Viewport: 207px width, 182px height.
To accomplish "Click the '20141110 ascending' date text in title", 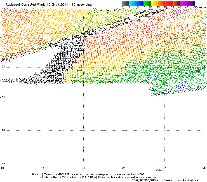I will [x=76, y=5].
